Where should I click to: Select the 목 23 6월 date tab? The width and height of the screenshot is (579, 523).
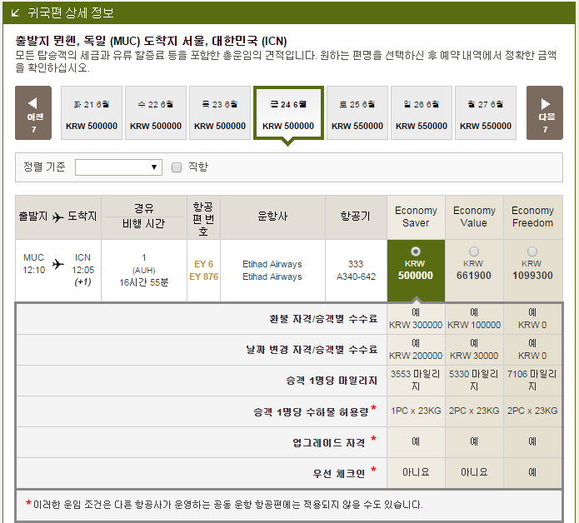pos(220,113)
